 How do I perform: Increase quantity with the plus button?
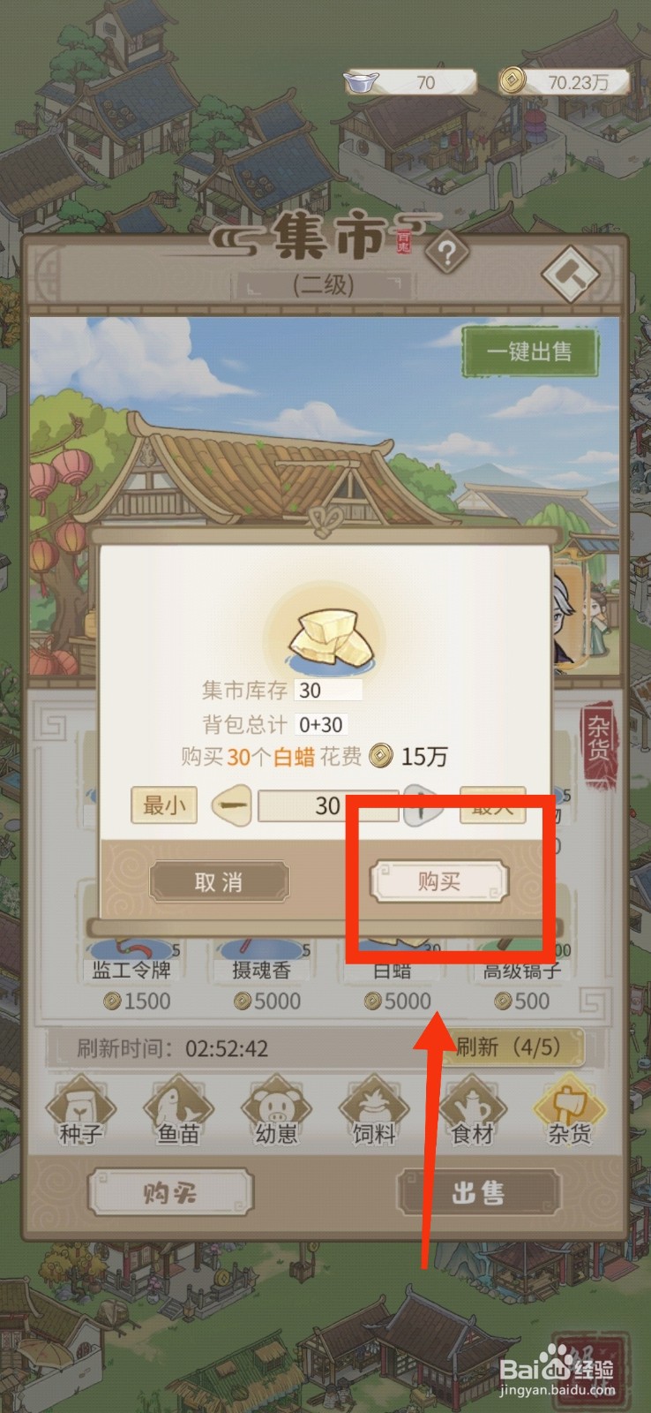(x=423, y=805)
